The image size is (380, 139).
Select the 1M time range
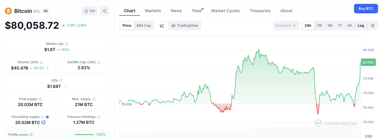coord(330,26)
